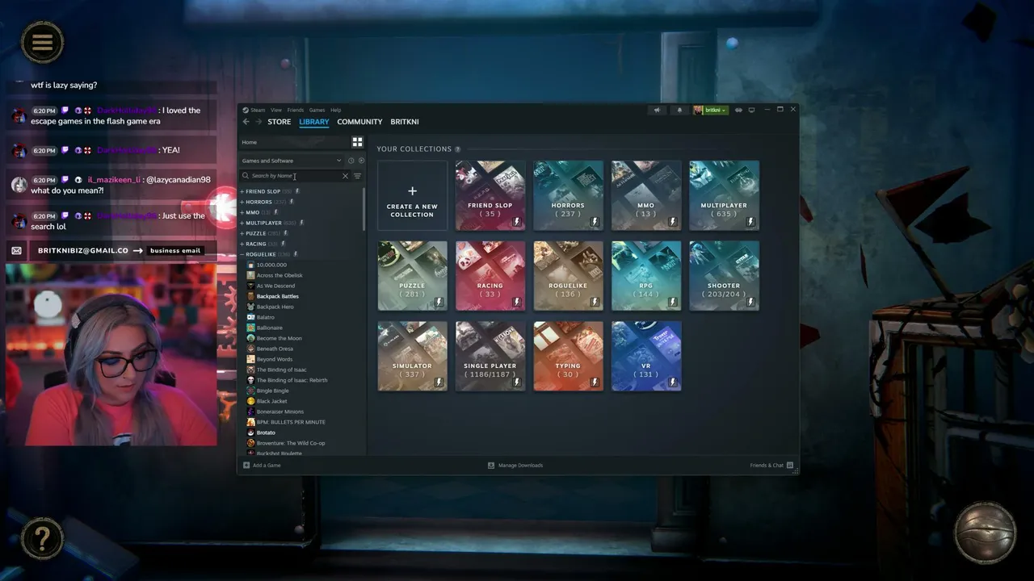This screenshot has width=1034, height=581.
Task: Click the dynamic bolt icon on Typing tile
Action: 595,382
